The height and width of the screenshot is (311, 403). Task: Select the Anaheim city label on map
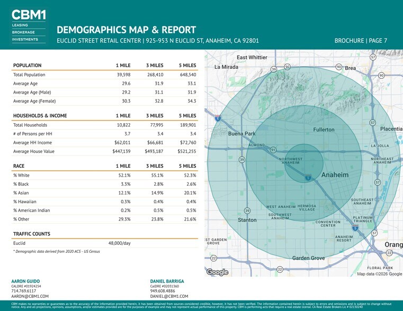[335, 175]
